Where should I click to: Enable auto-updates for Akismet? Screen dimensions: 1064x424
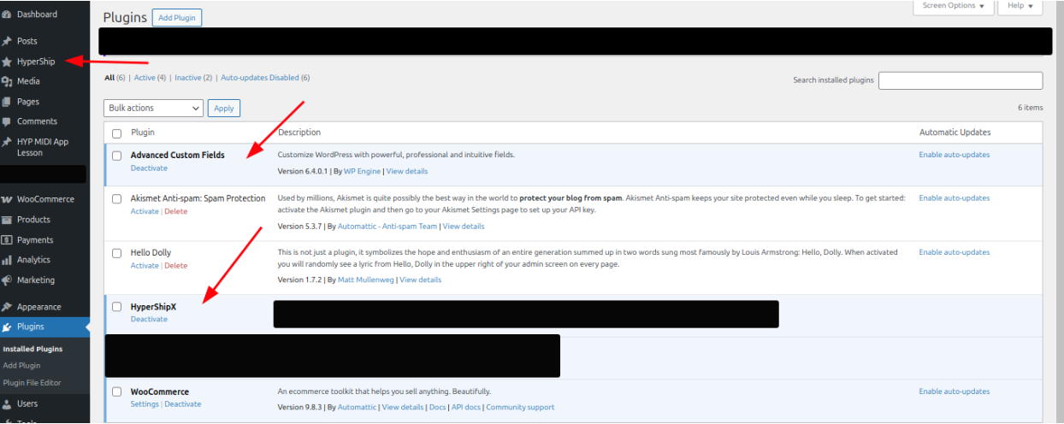click(955, 197)
